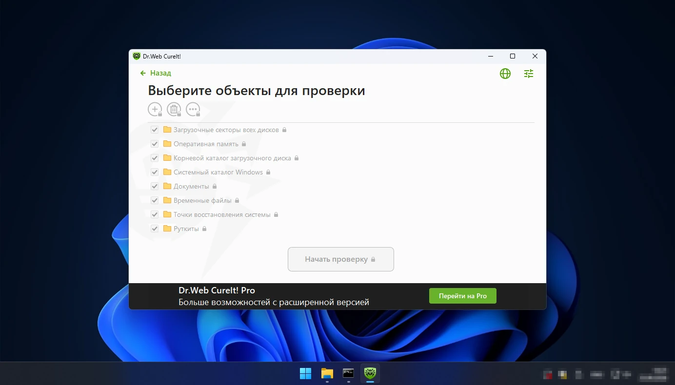Click the Dr.Web CureIt! title bar logo
675x385 pixels.
(x=137, y=56)
